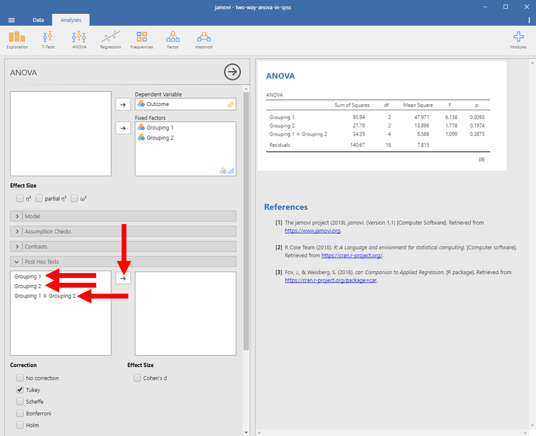Viewport: 536px width, 436px height.
Task: Collapse options panel with circled arrow
Action: pyautogui.click(x=232, y=72)
